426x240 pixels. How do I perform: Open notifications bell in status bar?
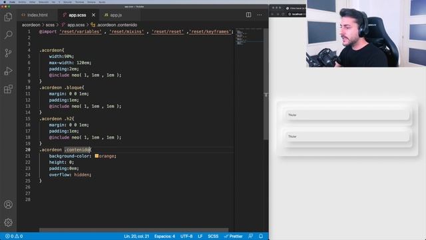261,236
